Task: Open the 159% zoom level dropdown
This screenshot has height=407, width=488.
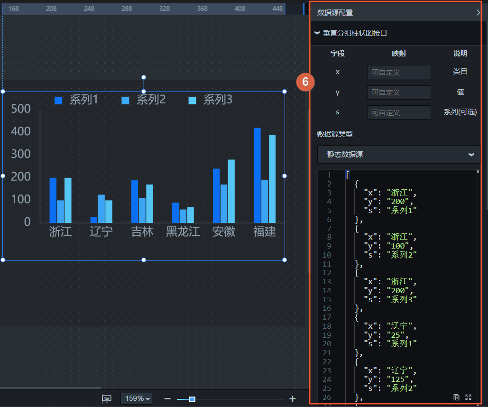Action: point(136,398)
